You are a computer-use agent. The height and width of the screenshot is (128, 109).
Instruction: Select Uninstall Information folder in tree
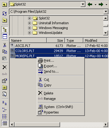54,23
